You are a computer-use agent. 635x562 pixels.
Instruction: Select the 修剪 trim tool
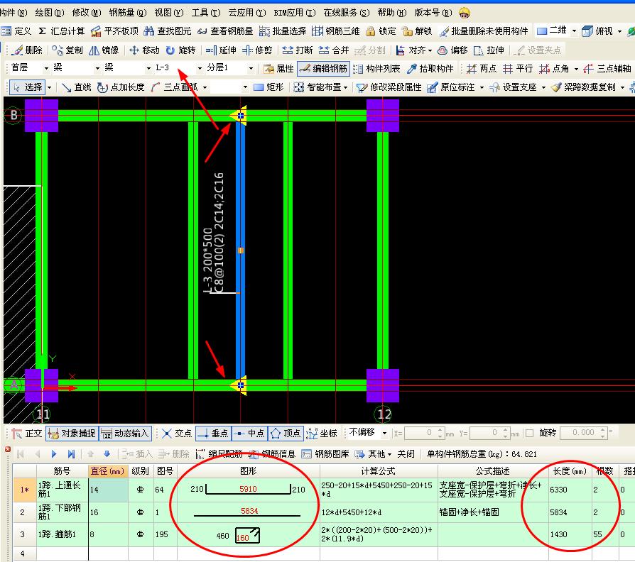257,50
